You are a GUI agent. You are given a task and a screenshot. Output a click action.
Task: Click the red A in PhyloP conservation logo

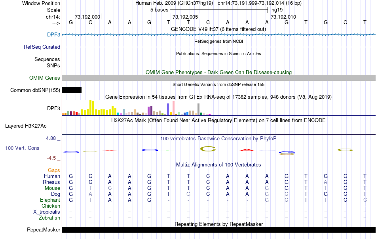coord(247,150)
